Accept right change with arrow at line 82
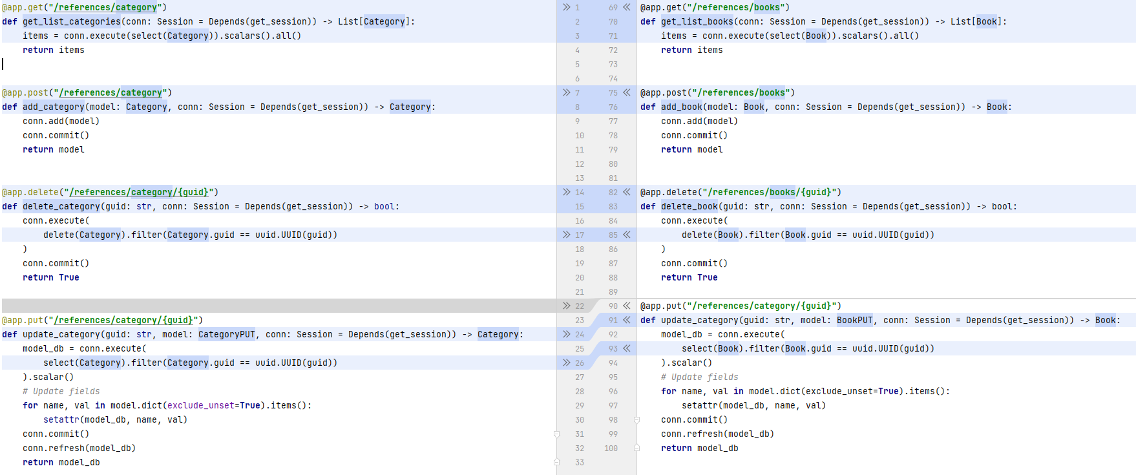Viewport: 1136px width, 475px height. tap(626, 192)
